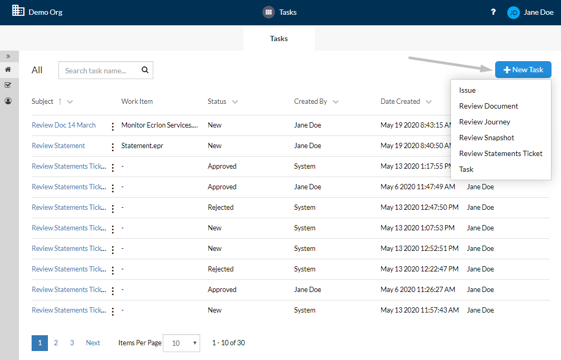The height and width of the screenshot is (360, 561).
Task: Open kebab menu for May 13 12:22:47 row
Action: pos(113,270)
